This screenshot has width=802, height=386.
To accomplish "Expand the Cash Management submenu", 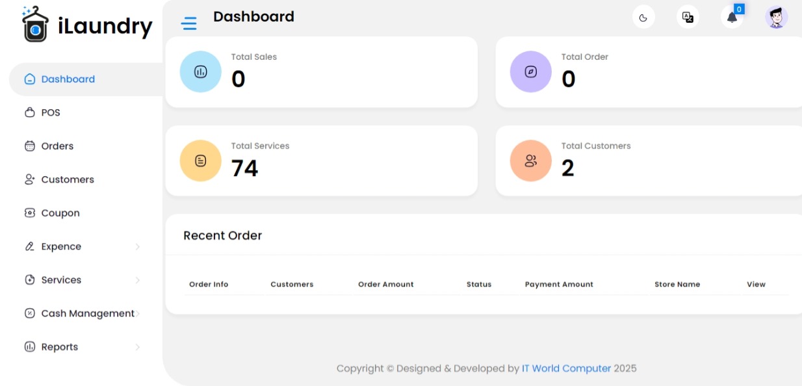I will pyautogui.click(x=137, y=314).
